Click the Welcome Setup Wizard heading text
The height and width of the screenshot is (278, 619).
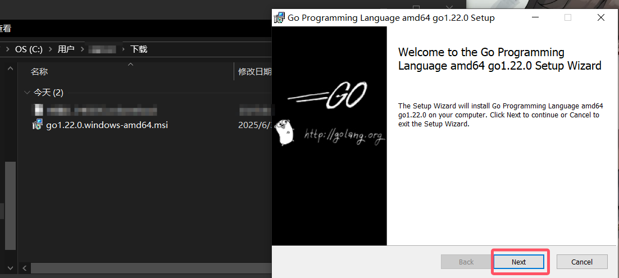click(x=499, y=59)
